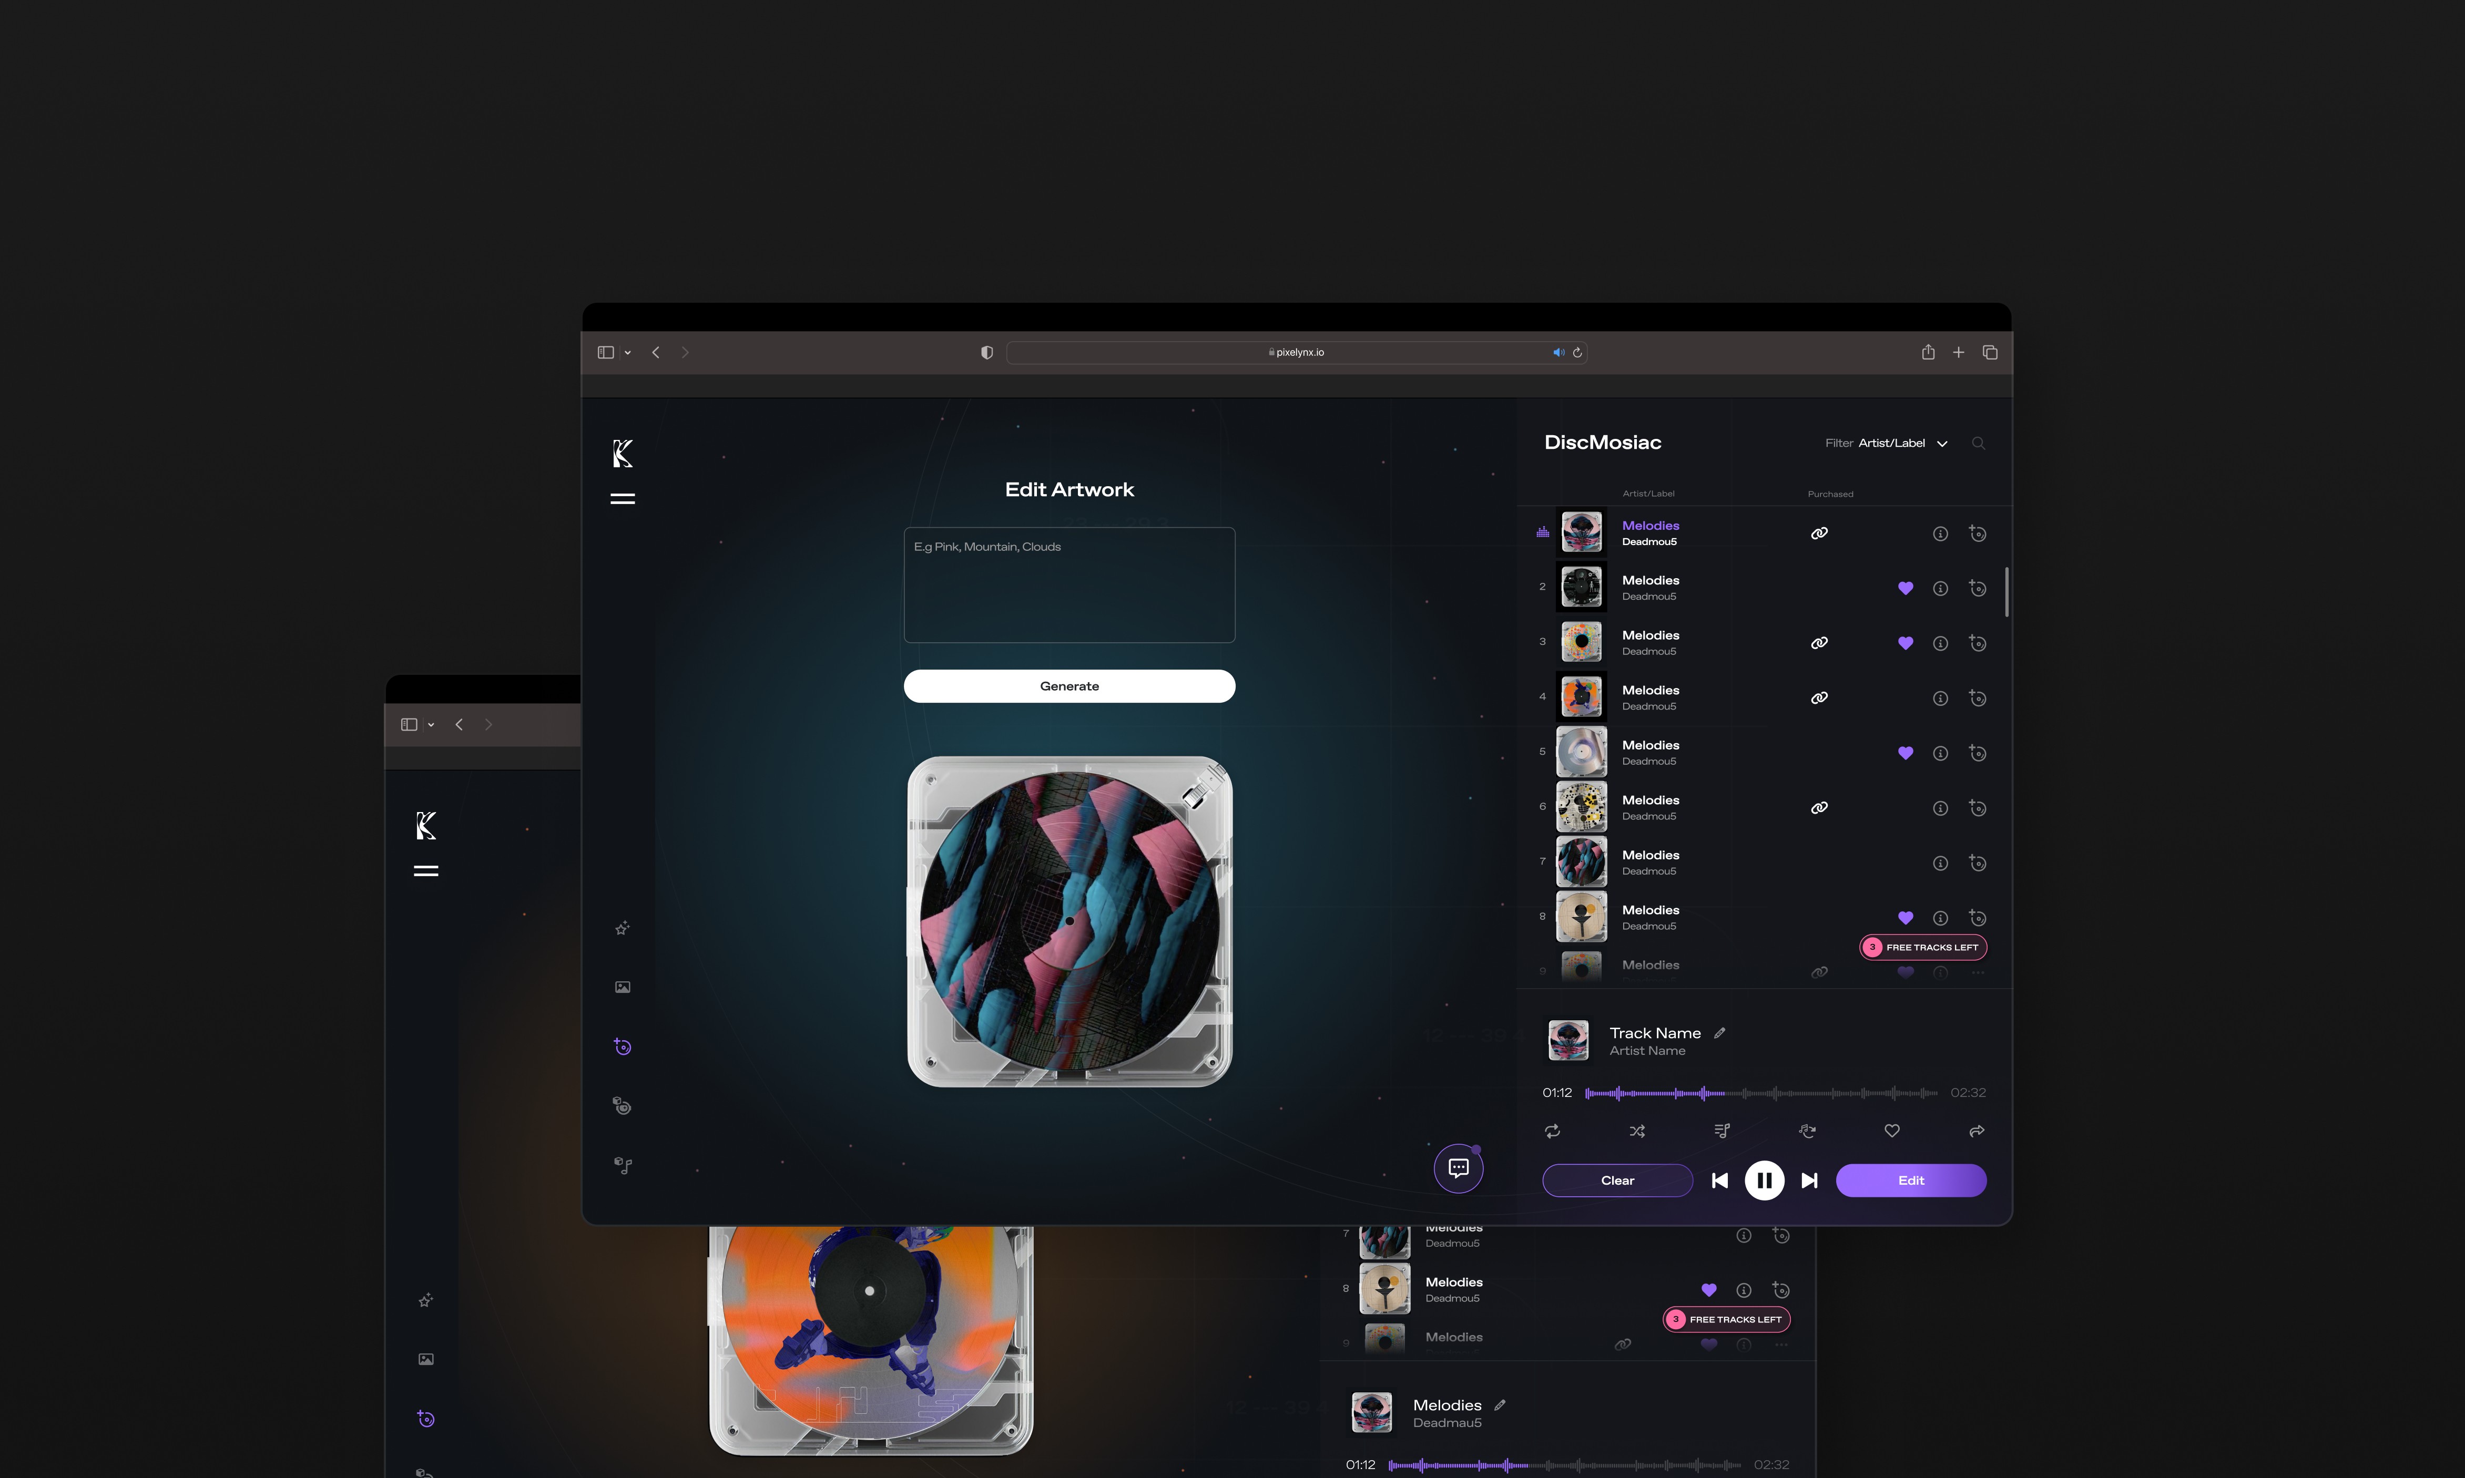Screen dimensions: 2465x1478
Task: Toggle shuffle in the player controls
Action: (1637, 1131)
